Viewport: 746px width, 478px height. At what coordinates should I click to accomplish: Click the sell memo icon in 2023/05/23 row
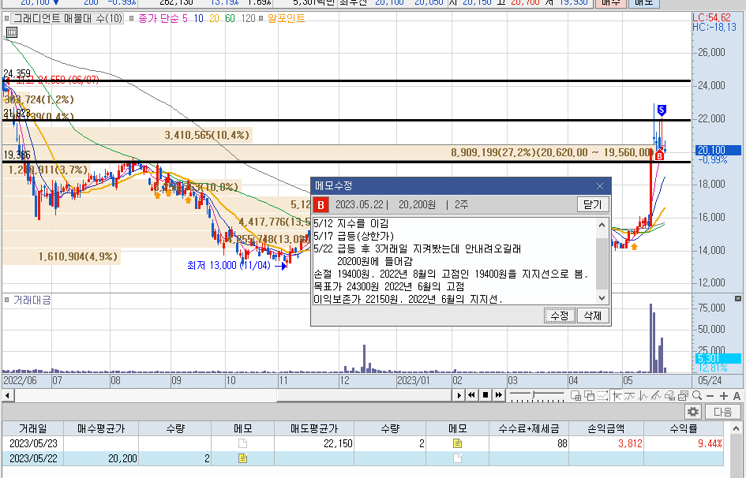[x=457, y=444]
